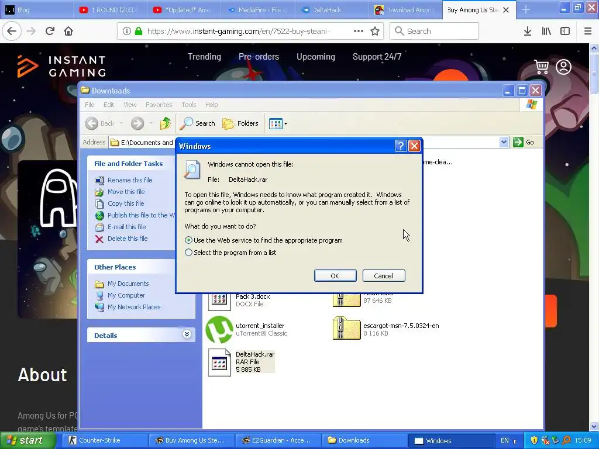
Task: Click taskbar EN language indicator
Action: (505, 440)
